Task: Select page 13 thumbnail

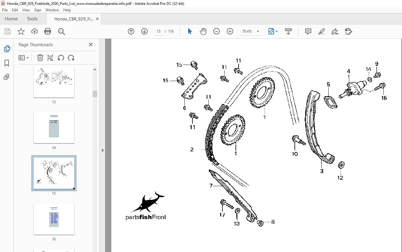Action: (x=54, y=82)
